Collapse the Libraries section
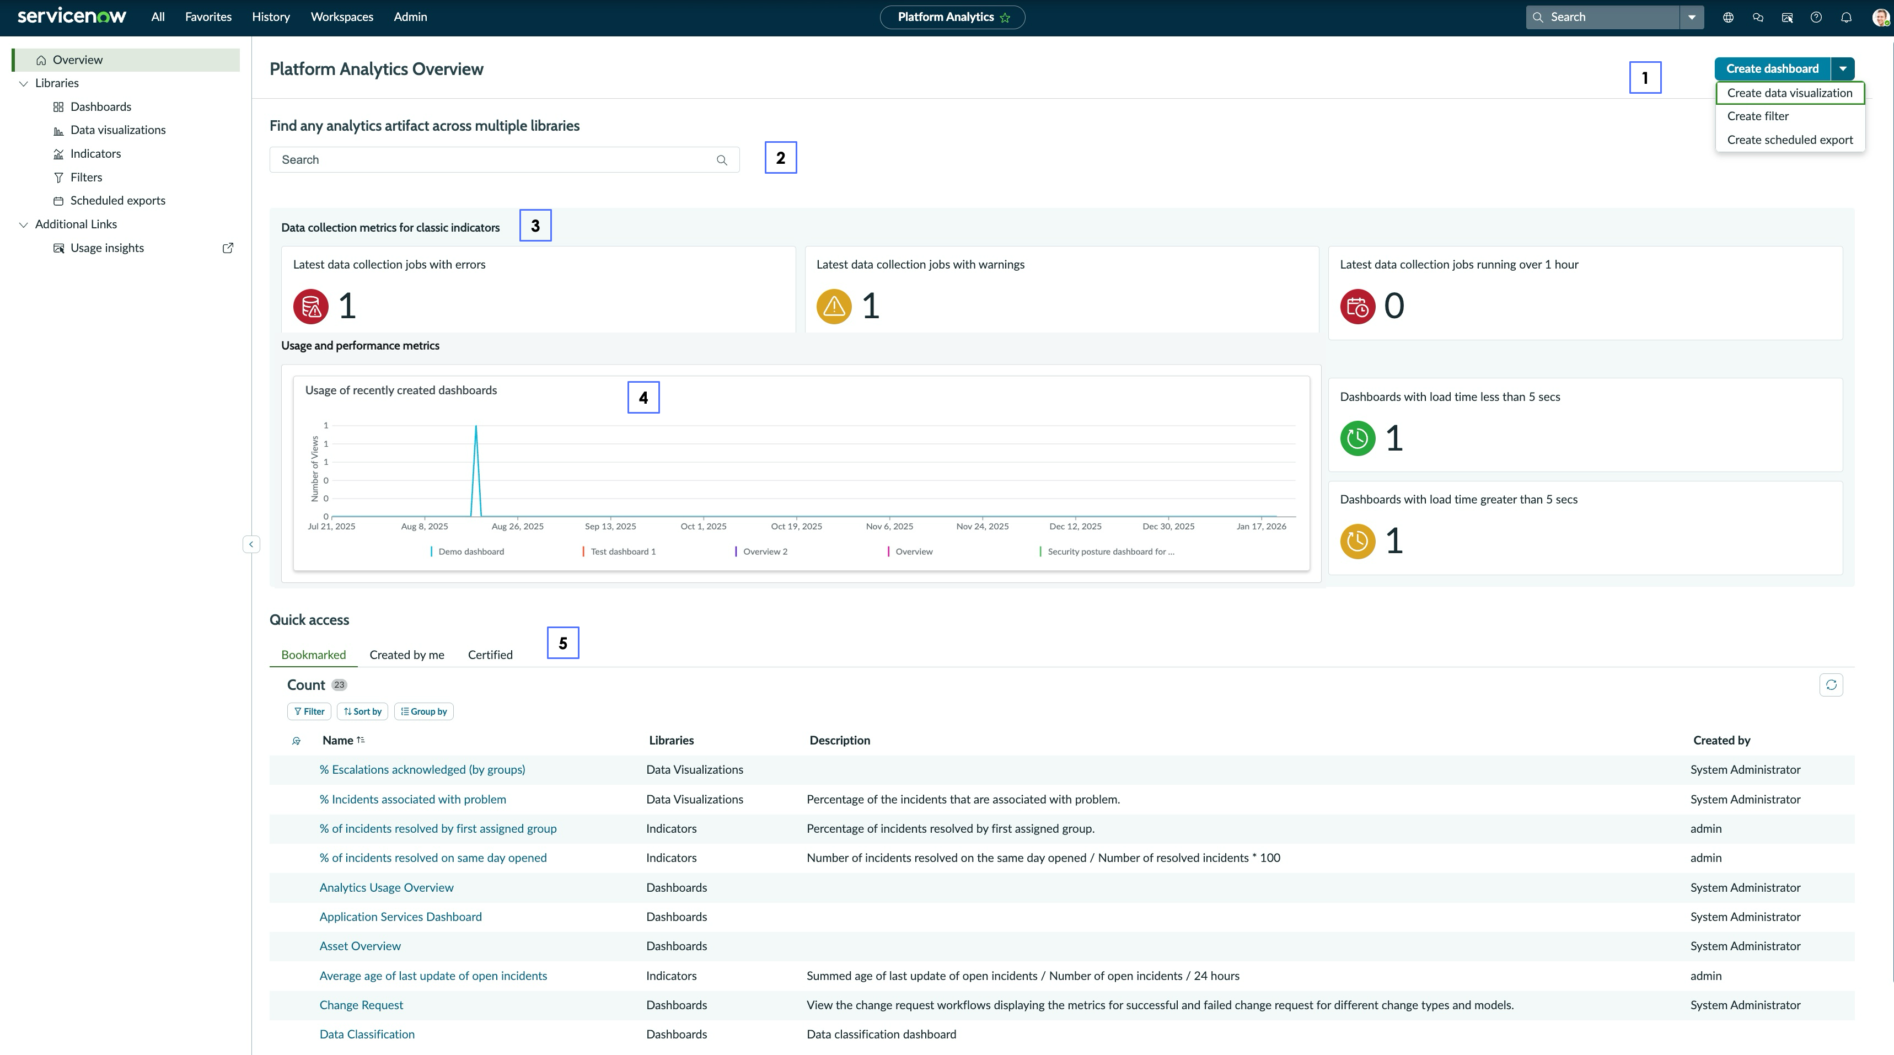The height and width of the screenshot is (1055, 1894). [23, 84]
